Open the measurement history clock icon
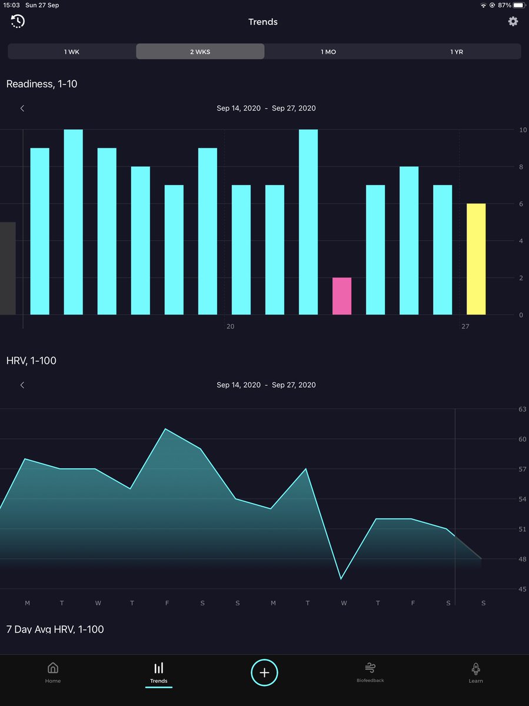This screenshot has width=529, height=706. coord(17,21)
